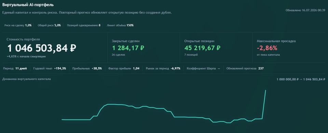Click the '1 000 000,00 ₽ → 1 046 503,84 ₽' range
The height and width of the screenshot is (133, 328).
click(x=301, y=79)
